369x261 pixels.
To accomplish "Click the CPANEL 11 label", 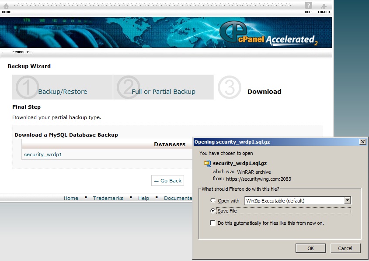I will 21,52.
